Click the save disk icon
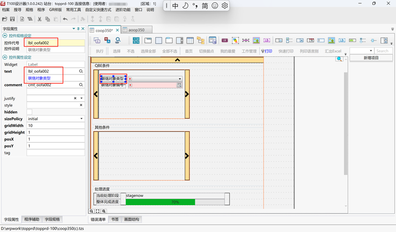The image size is (396, 232). click(x=12, y=19)
